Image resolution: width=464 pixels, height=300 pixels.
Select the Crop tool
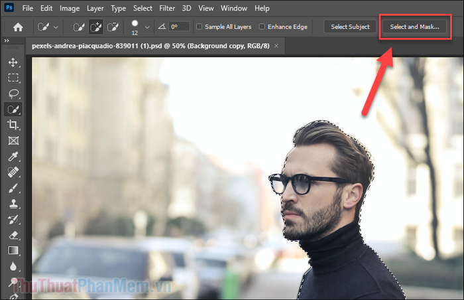click(x=13, y=125)
